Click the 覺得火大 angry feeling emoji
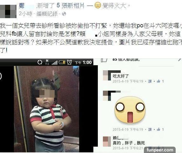The height and width of the screenshot is (153, 182). 98,5
